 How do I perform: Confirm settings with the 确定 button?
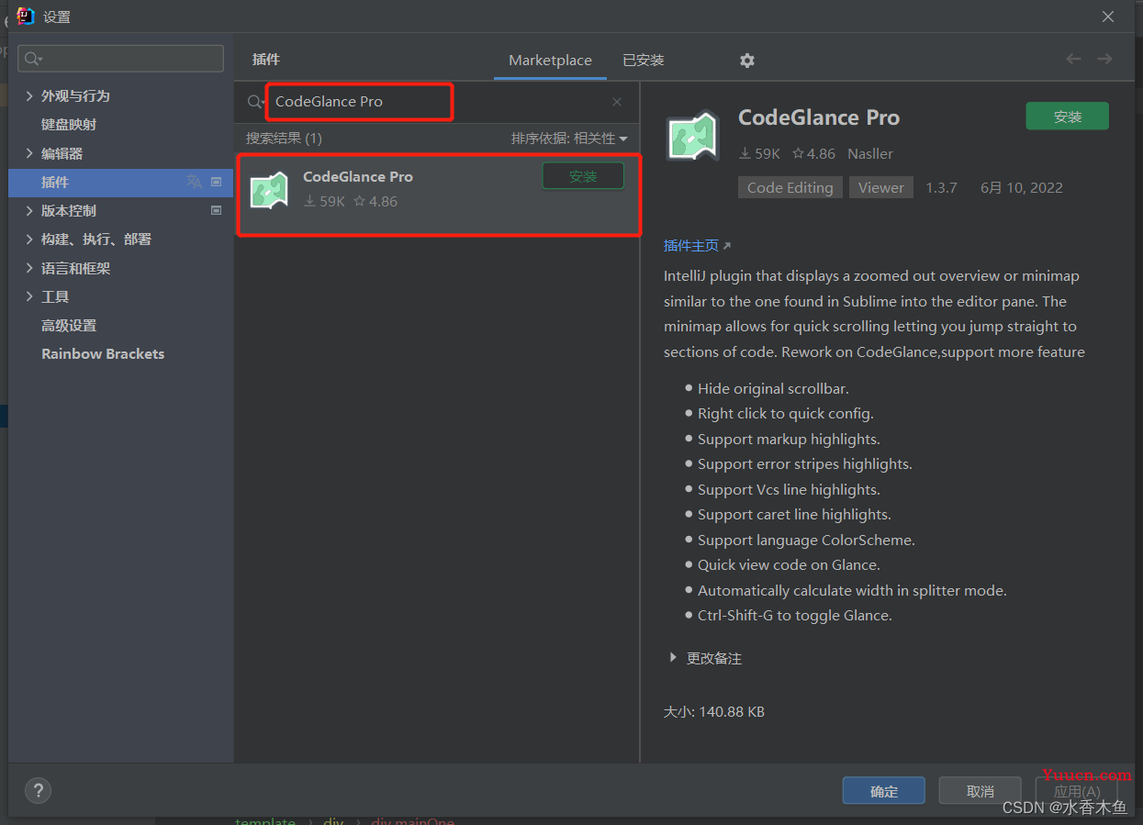(x=884, y=791)
